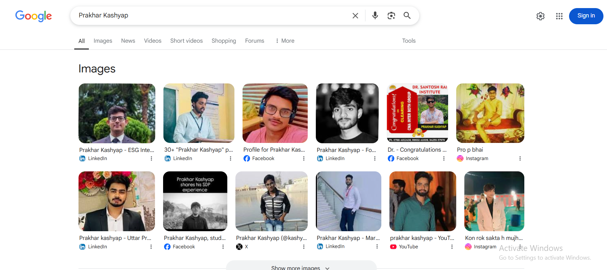Open the Dr. Santosh Rai Institute thumbnail
Screen dimensions: 607x270
pyautogui.click(x=417, y=113)
